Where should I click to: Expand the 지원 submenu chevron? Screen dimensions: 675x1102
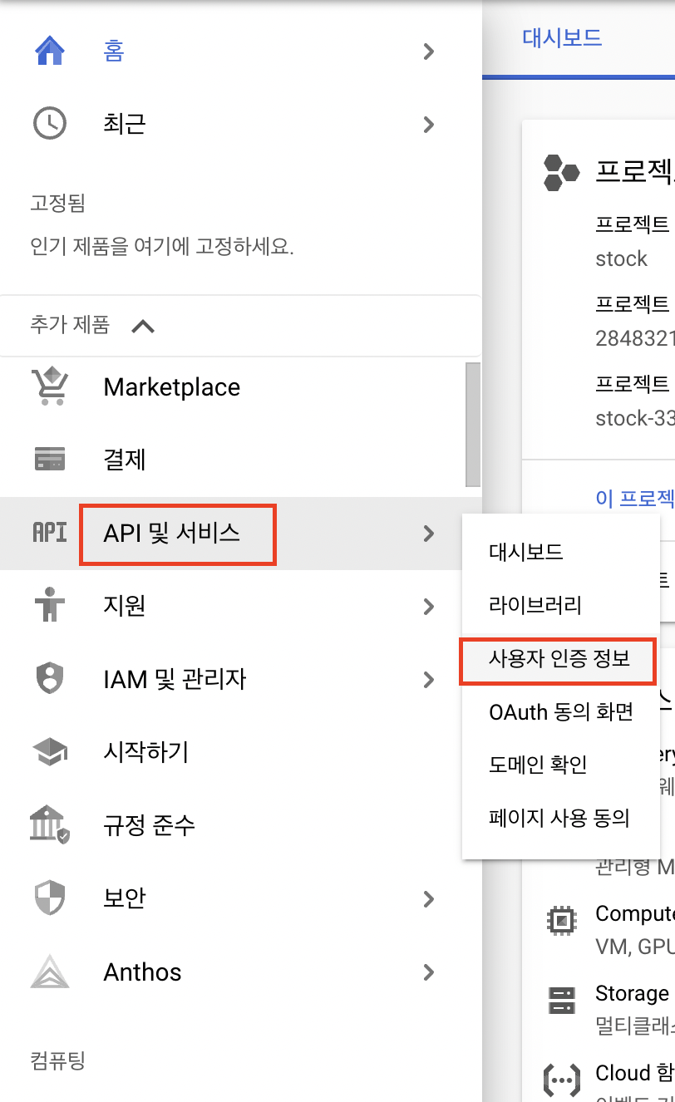[x=429, y=606]
